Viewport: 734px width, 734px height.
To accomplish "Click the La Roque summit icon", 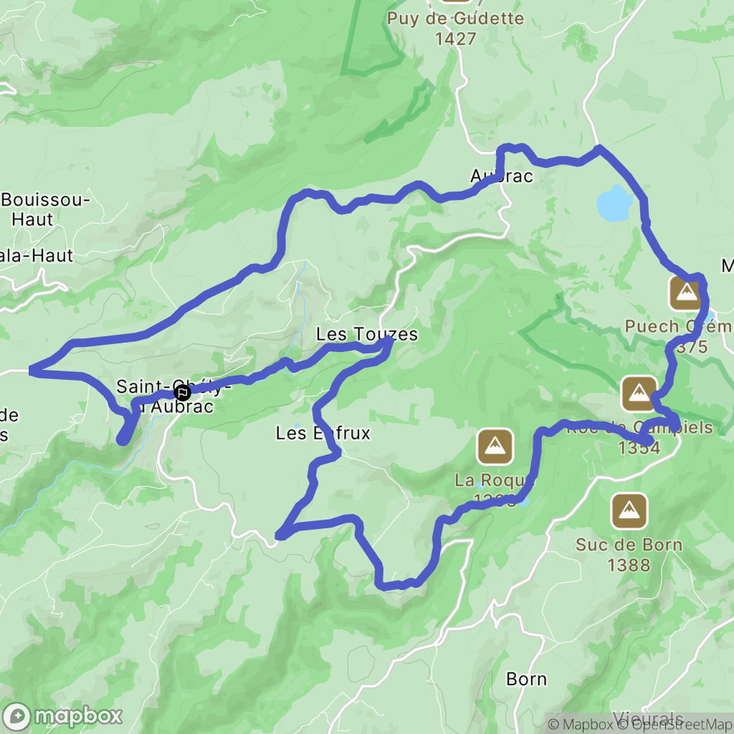I will pyautogui.click(x=495, y=447).
